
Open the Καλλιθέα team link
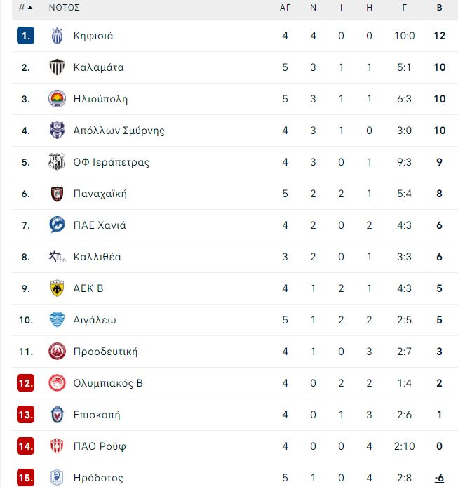pos(97,257)
